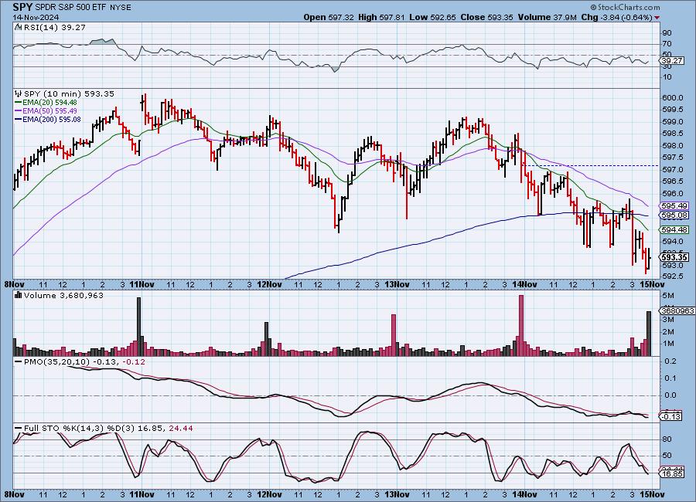Open the StockCharts.com copyright link
This screenshot has height=502, width=696.
pyautogui.click(x=625, y=7)
